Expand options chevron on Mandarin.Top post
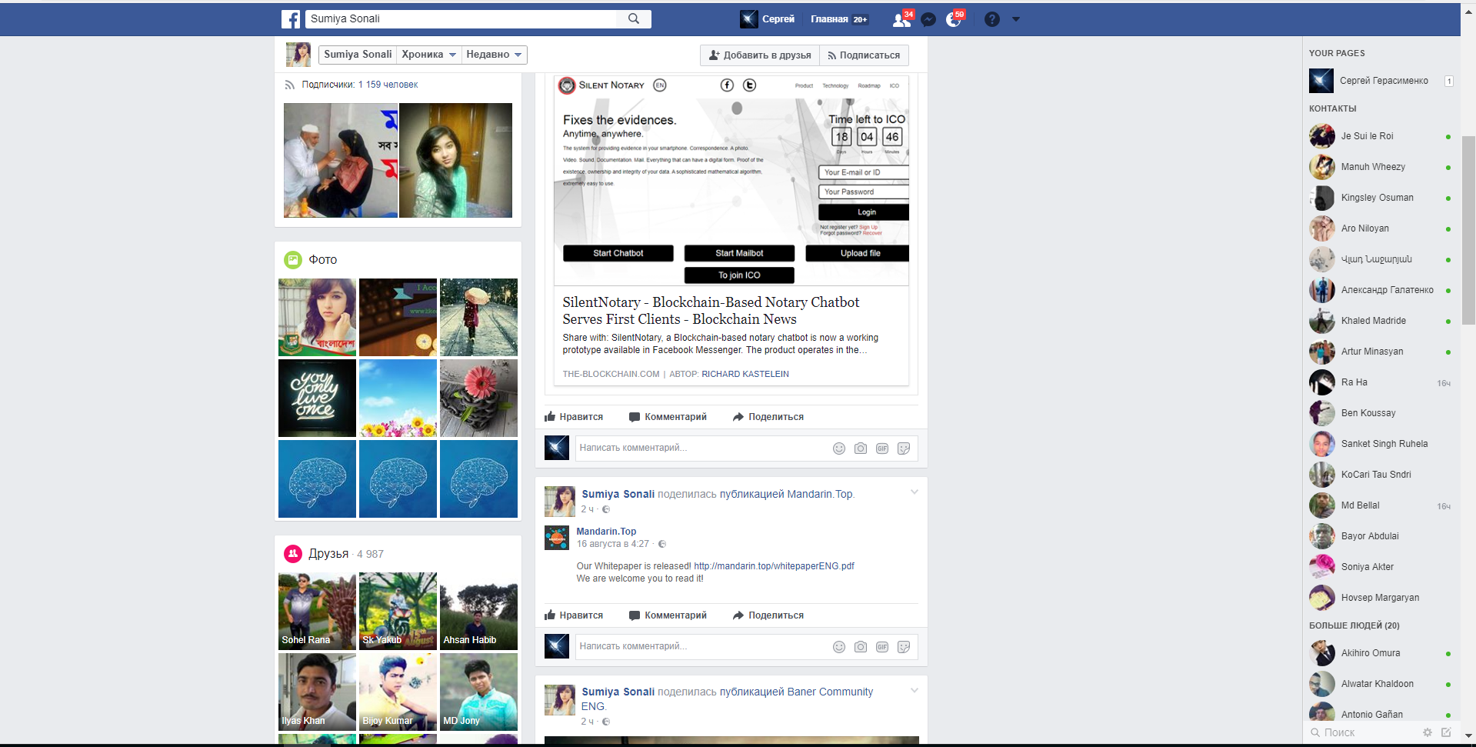 [x=915, y=492]
